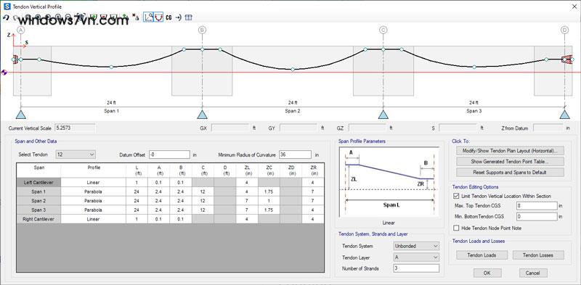This screenshot has width=581, height=285.
Task: Expand the Tendon System Unbonded dropdown
Action: point(416,246)
